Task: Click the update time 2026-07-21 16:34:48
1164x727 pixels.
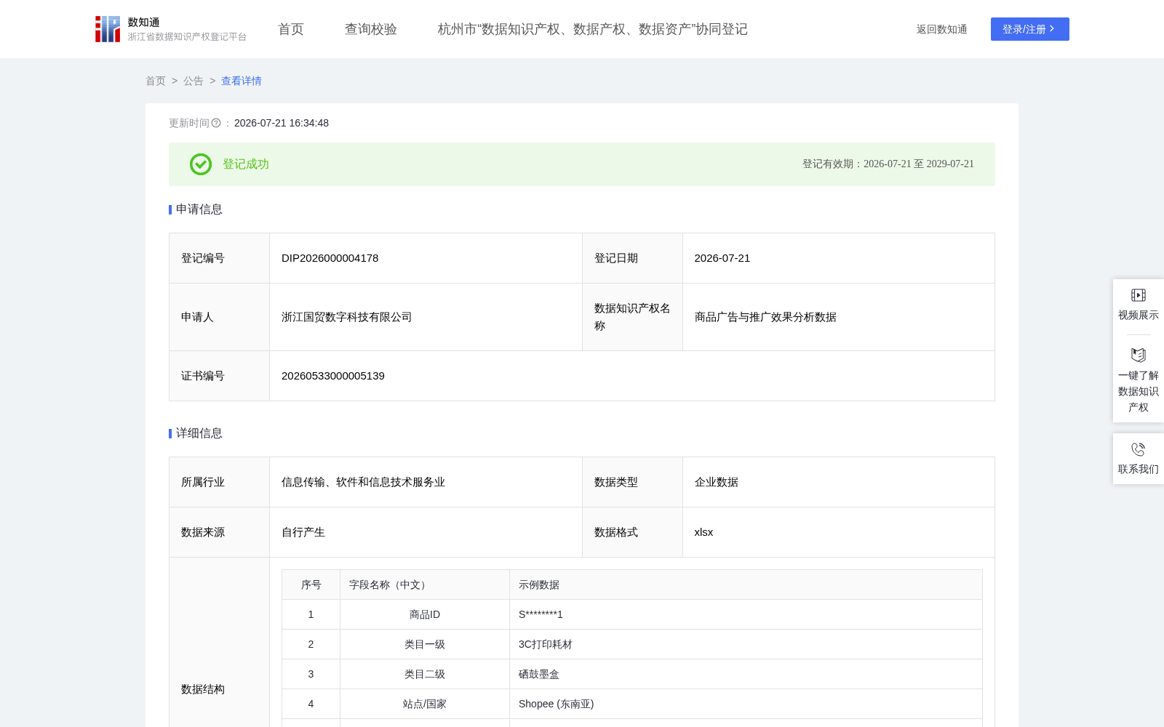Action: tap(282, 124)
